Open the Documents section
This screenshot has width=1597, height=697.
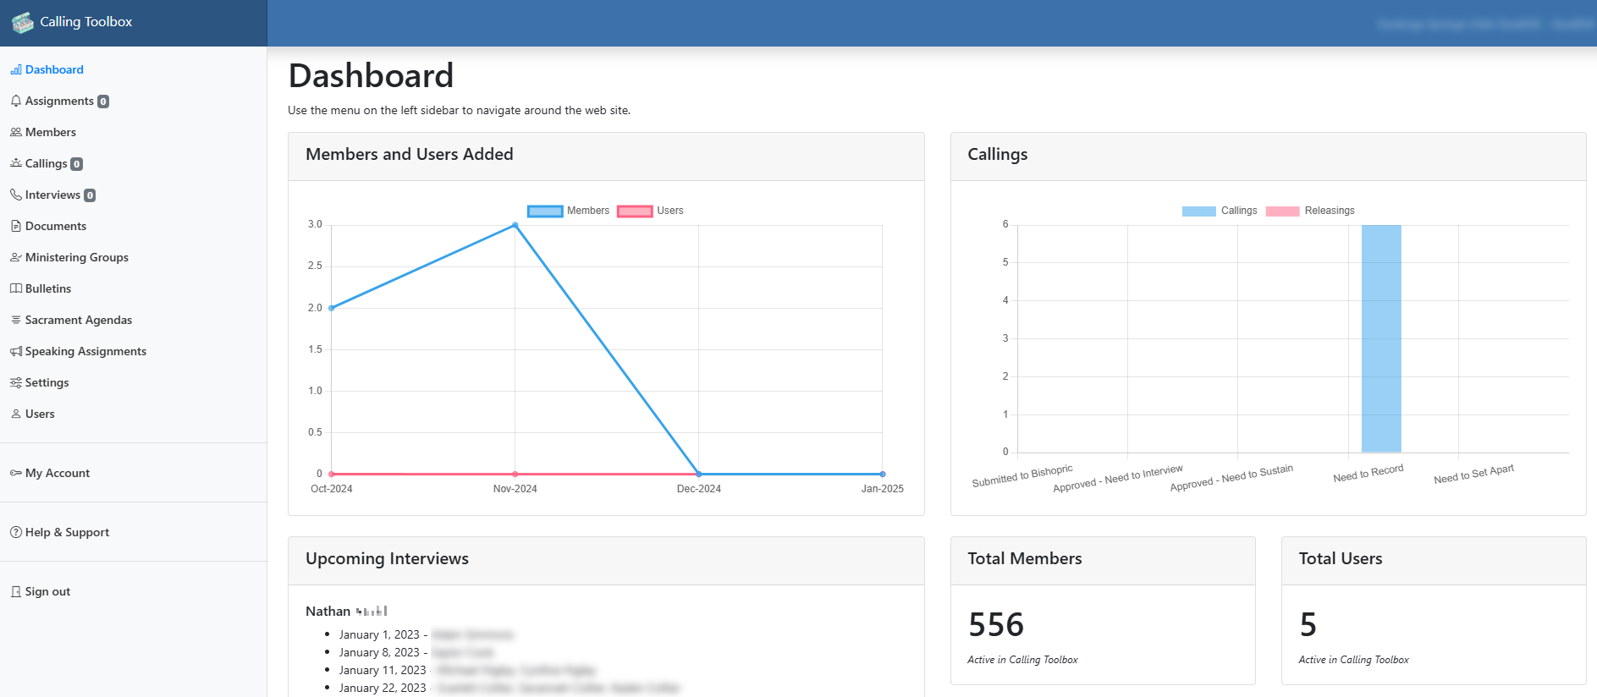point(56,226)
